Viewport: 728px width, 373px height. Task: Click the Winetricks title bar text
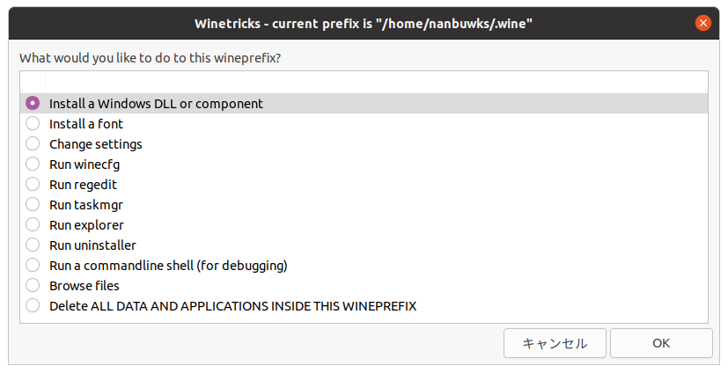(x=364, y=23)
